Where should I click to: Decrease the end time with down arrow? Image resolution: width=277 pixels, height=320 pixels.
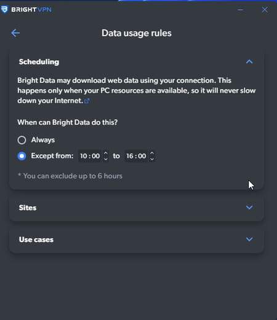[152, 159]
